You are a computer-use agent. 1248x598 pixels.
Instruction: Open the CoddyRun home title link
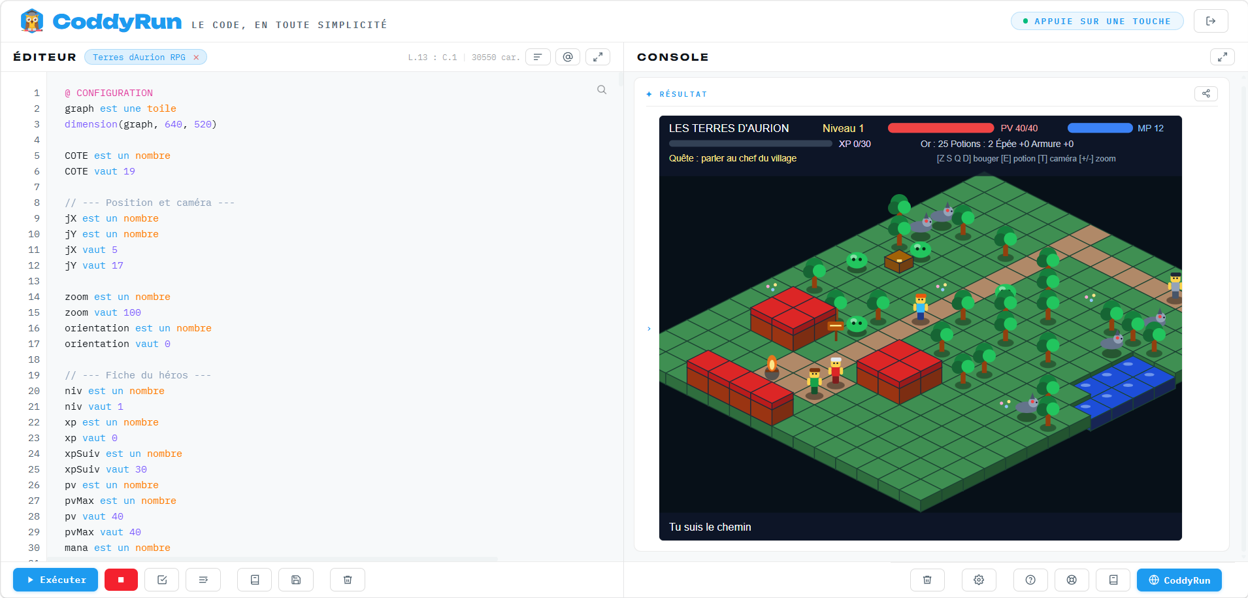pos(117,22)
